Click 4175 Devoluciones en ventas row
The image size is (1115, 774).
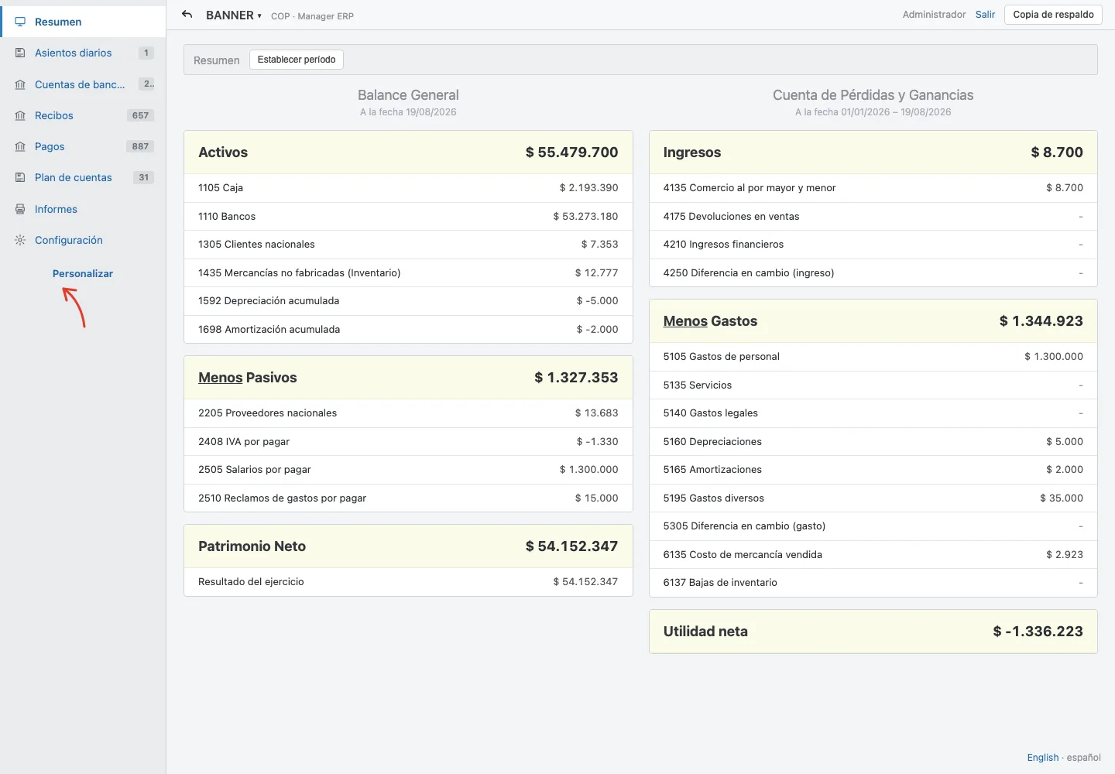pyautogui.click(x=873, y=217)
